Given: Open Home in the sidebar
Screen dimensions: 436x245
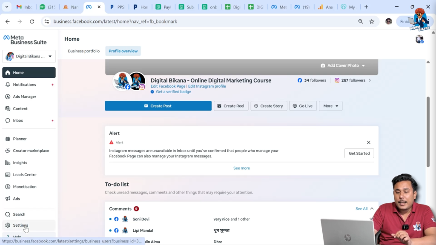Looking at the screenshot, I should click(x=29, y=72).
